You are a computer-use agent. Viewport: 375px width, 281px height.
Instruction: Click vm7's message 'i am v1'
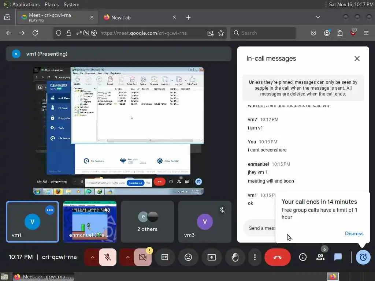[255, 128]
